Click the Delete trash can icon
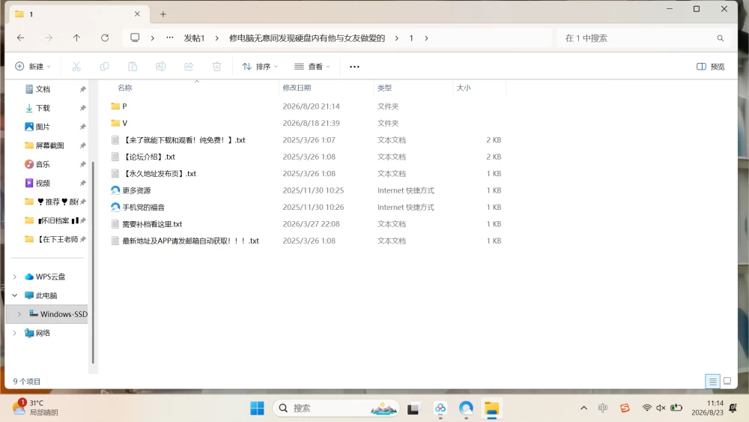 217,67
